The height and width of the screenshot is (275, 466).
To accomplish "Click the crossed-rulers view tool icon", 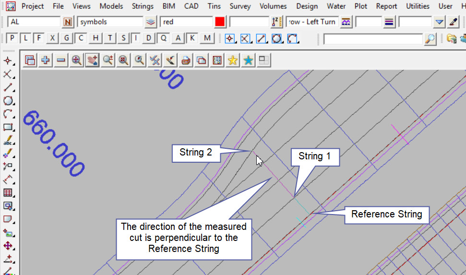I will pos(155,60).
